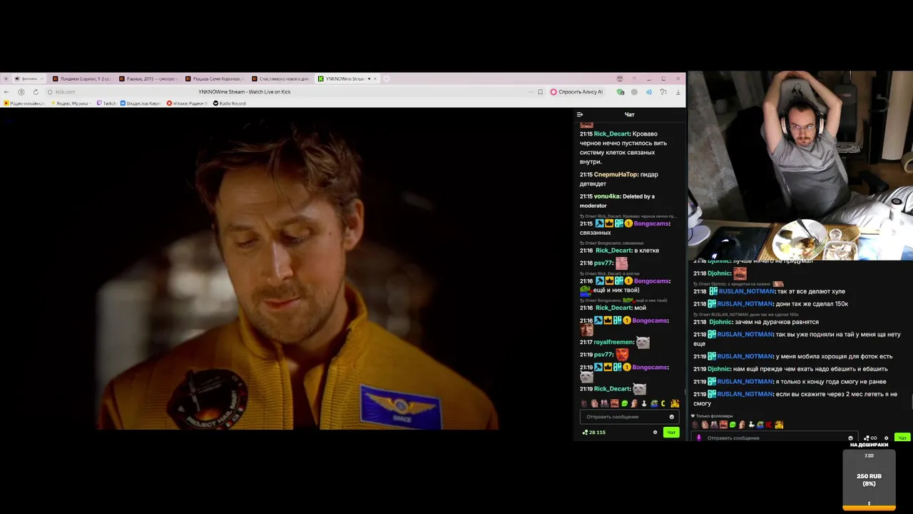Viewport: 913px width, 514px height.
Task: Pick the red IC emote in overlay chat
Action: point(769,425)
